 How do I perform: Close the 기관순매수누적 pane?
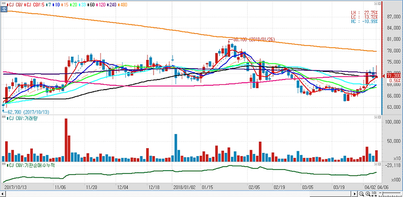pos(379,164)
